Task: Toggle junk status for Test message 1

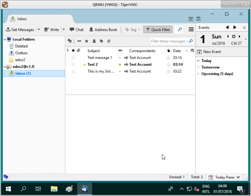Action: pyautogui.click(x=169, y=58)
